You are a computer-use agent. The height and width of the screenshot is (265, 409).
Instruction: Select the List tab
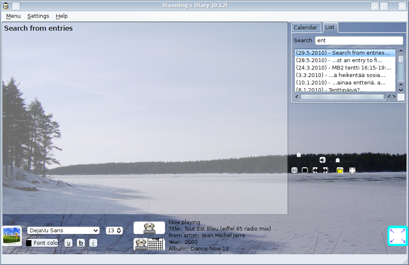pos(330,27)
